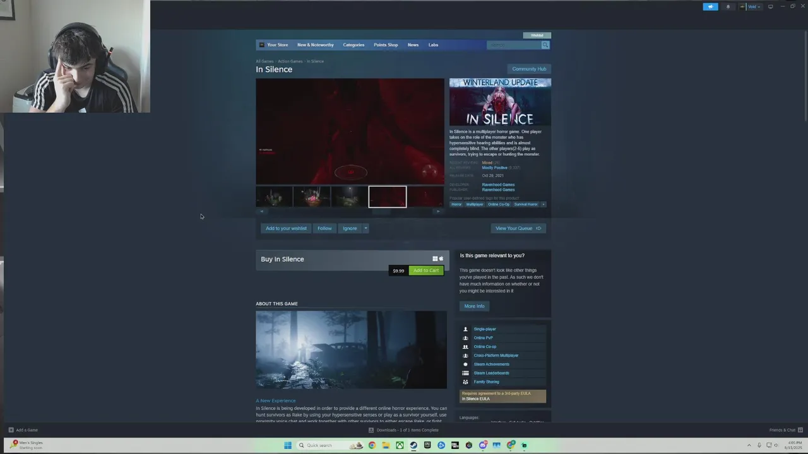808x454 pixels.
Task: Click the Big Picture mode icon
Action: click(770, 7)
